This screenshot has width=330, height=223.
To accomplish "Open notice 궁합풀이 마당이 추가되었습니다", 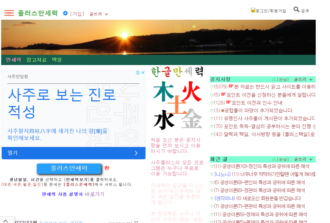I will coord(259,111).
